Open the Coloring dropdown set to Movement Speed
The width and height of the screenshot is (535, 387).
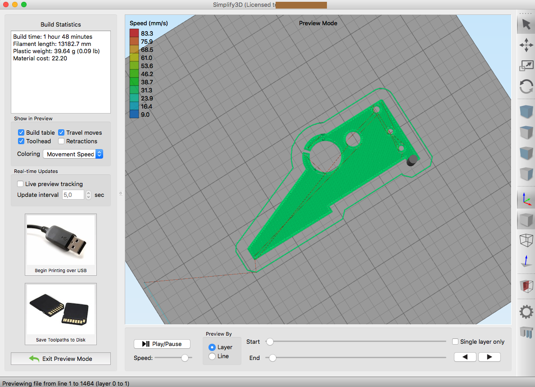(73, 154)
